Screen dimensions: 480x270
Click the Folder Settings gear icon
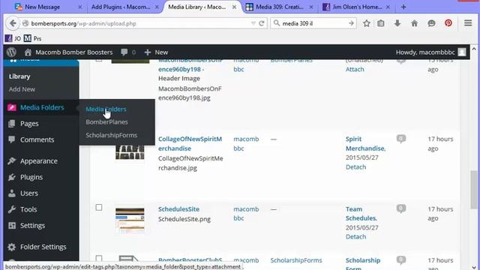tap(12, 247)
